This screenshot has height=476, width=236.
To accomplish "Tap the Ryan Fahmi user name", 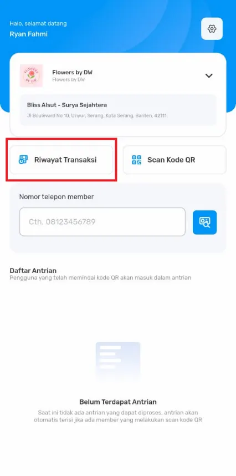I will (x=28, y=34).
